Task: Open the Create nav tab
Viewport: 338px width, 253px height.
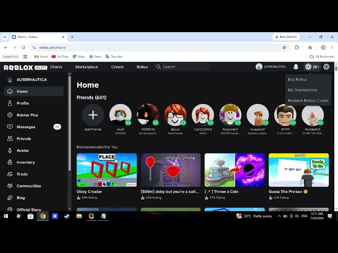Action: tap(117, 67)
